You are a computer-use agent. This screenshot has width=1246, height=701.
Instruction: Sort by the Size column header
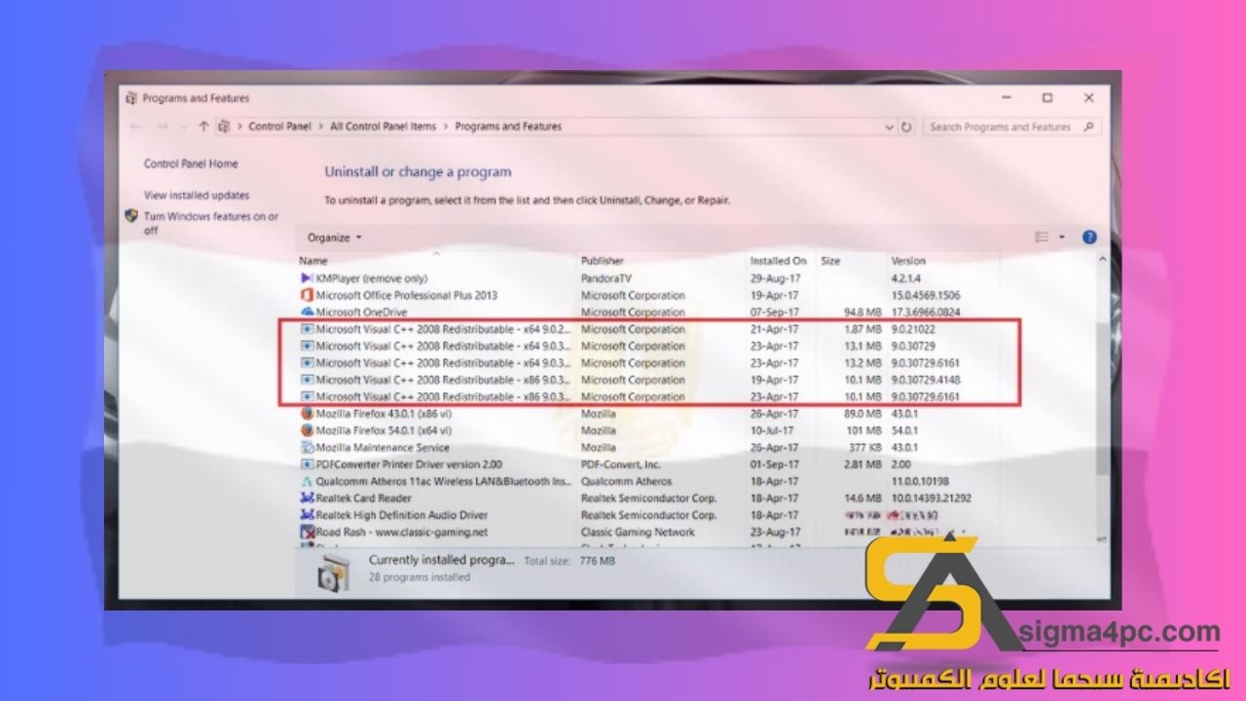(830, 261)
